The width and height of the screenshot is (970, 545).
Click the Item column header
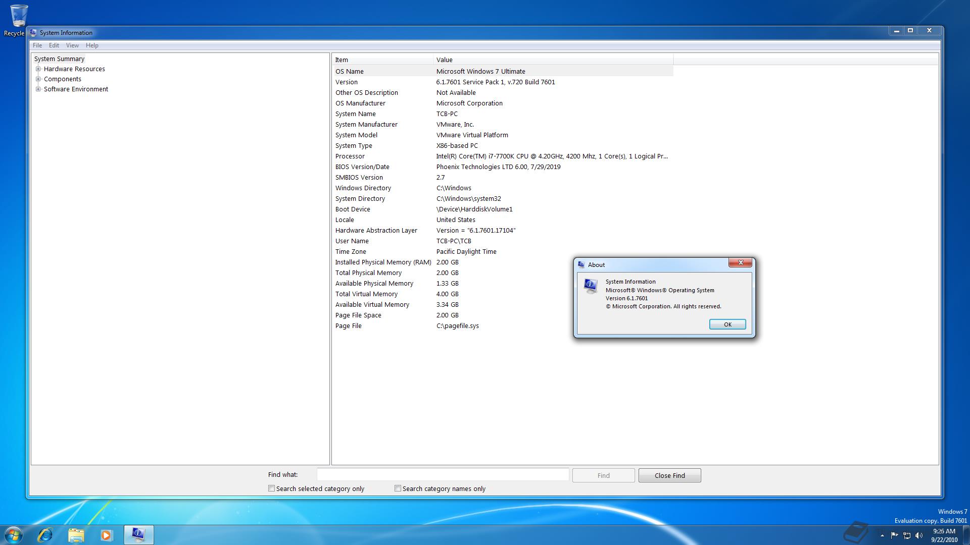point(382,60)
